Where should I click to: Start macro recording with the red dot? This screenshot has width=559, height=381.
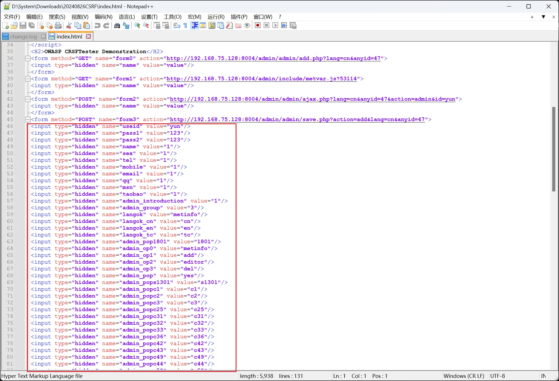point(257,25)
